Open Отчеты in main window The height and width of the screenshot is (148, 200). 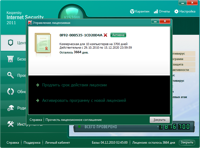[164, 11]
